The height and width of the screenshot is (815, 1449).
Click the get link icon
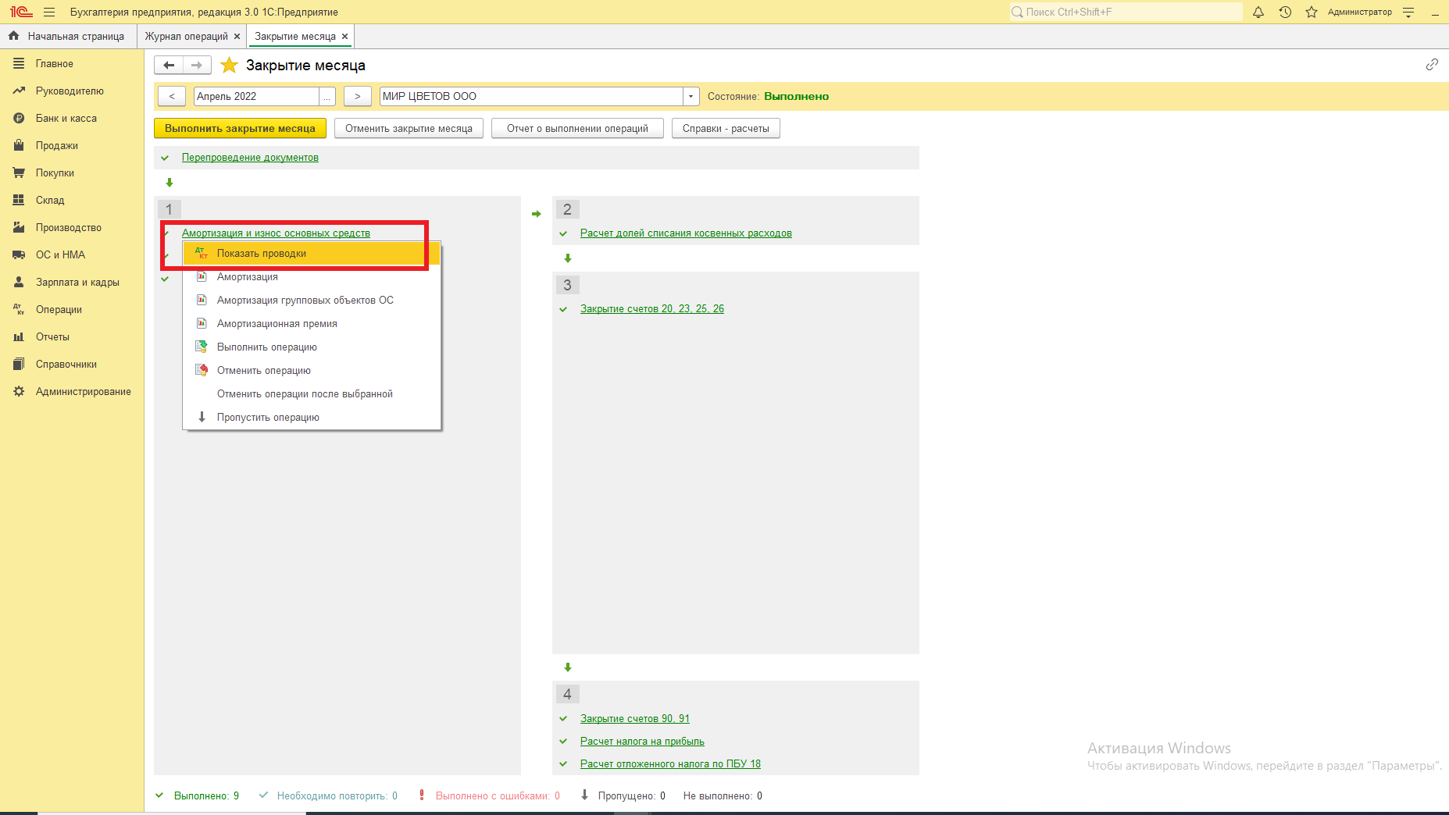pyautogui.click(x=1432, y=65)
